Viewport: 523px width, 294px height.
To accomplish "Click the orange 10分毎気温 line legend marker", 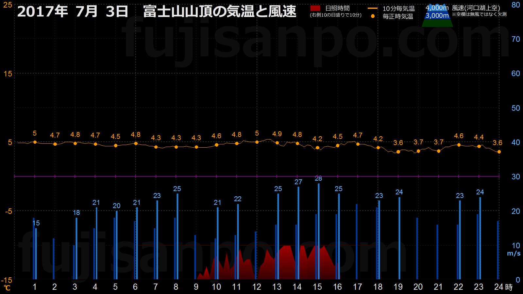I will pyautogui.click(x=373, y=8).
